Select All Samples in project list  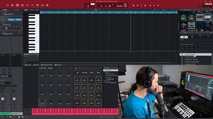[x=110, y=70]
